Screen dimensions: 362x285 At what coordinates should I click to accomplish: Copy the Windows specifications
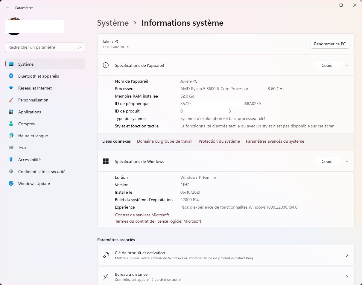(328, 161)
